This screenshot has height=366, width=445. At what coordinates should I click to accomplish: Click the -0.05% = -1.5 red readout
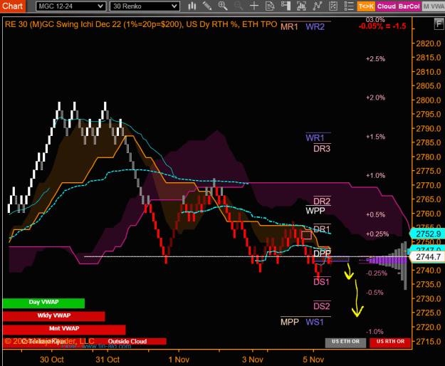pyautogui.click(x=382, y=26)
